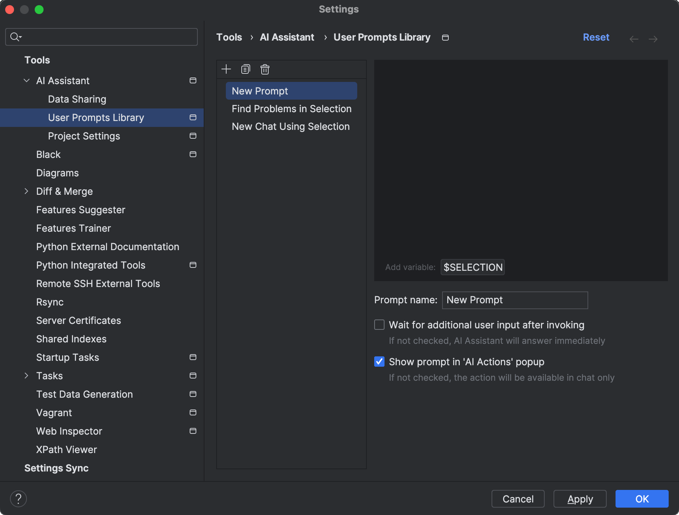Image resolution: width=679 pixels, height=515 pixels.
Task: Enable Wait for additional user input checkbox
Action: coord(379,325)
